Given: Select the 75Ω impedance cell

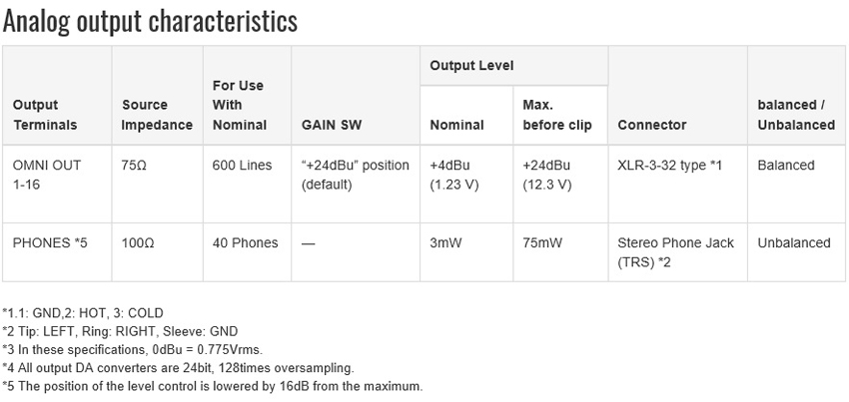Looking at the screenshot, I should pos(157,184).
